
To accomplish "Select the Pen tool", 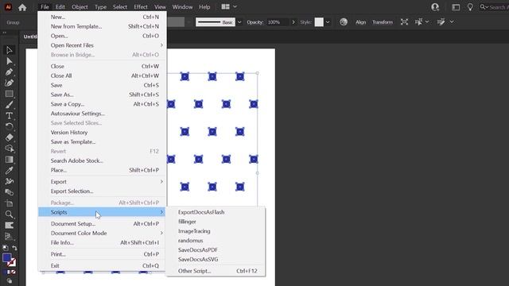I will (9, 72).
